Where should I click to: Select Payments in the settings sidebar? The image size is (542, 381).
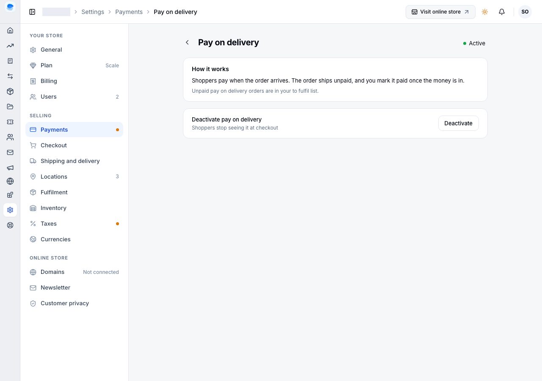[75, 130]
